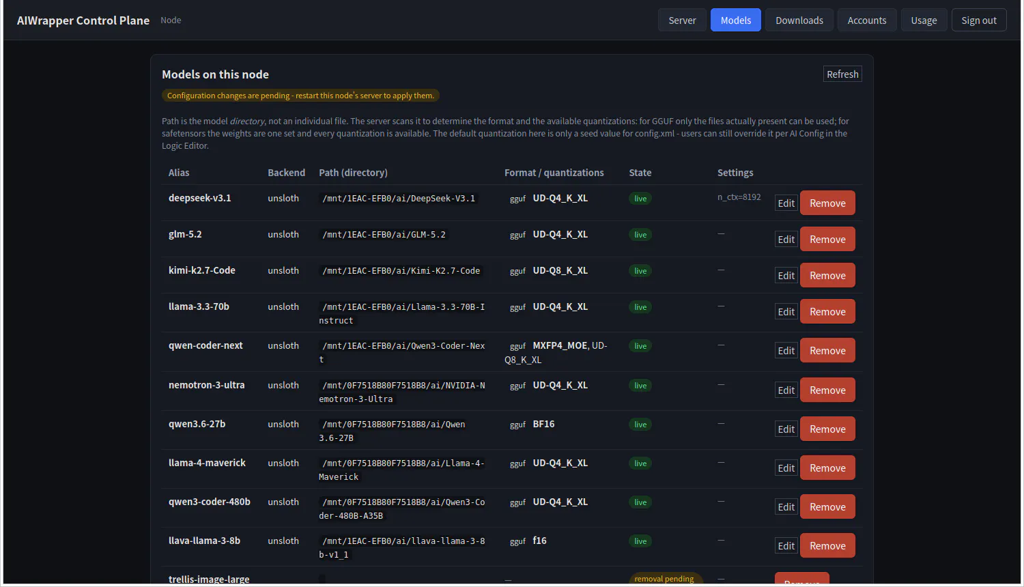Select the llama-4-maverick alias
This screenshot has height=587, width=1024.
207,463
